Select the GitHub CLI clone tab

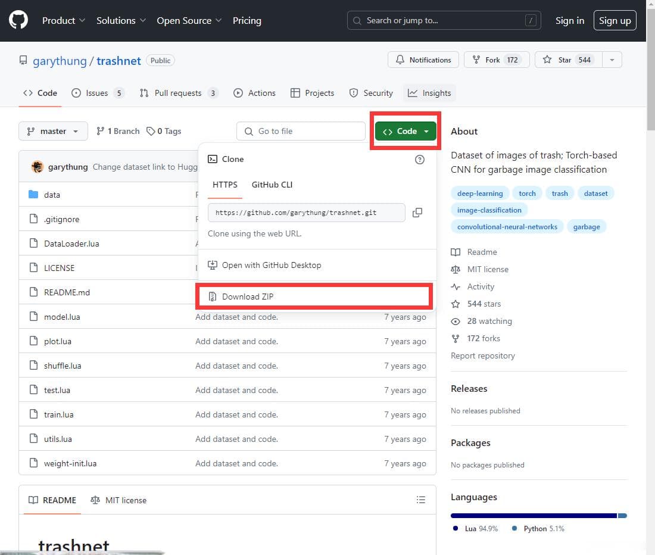click(272, 185)
